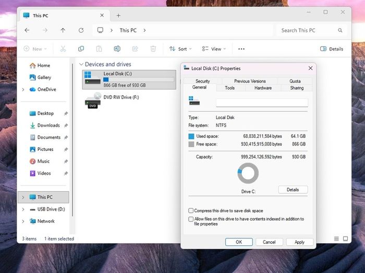The image size is (365, 273).
Task: Click the Share icon in toolbar
Action: point(135,49)
